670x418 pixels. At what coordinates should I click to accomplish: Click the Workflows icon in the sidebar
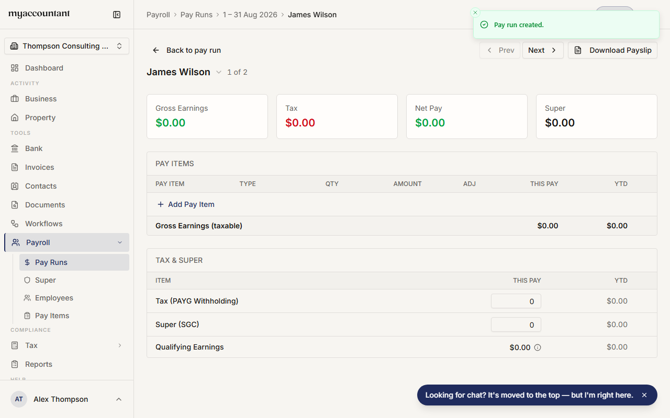click(x=15, y=224)
